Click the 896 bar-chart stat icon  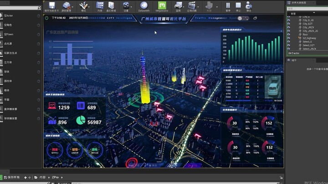(52, 120)
